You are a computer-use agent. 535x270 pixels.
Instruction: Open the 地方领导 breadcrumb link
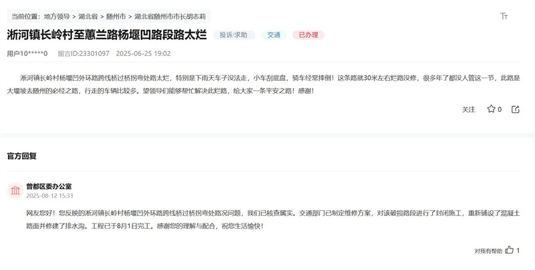point(58,15)
